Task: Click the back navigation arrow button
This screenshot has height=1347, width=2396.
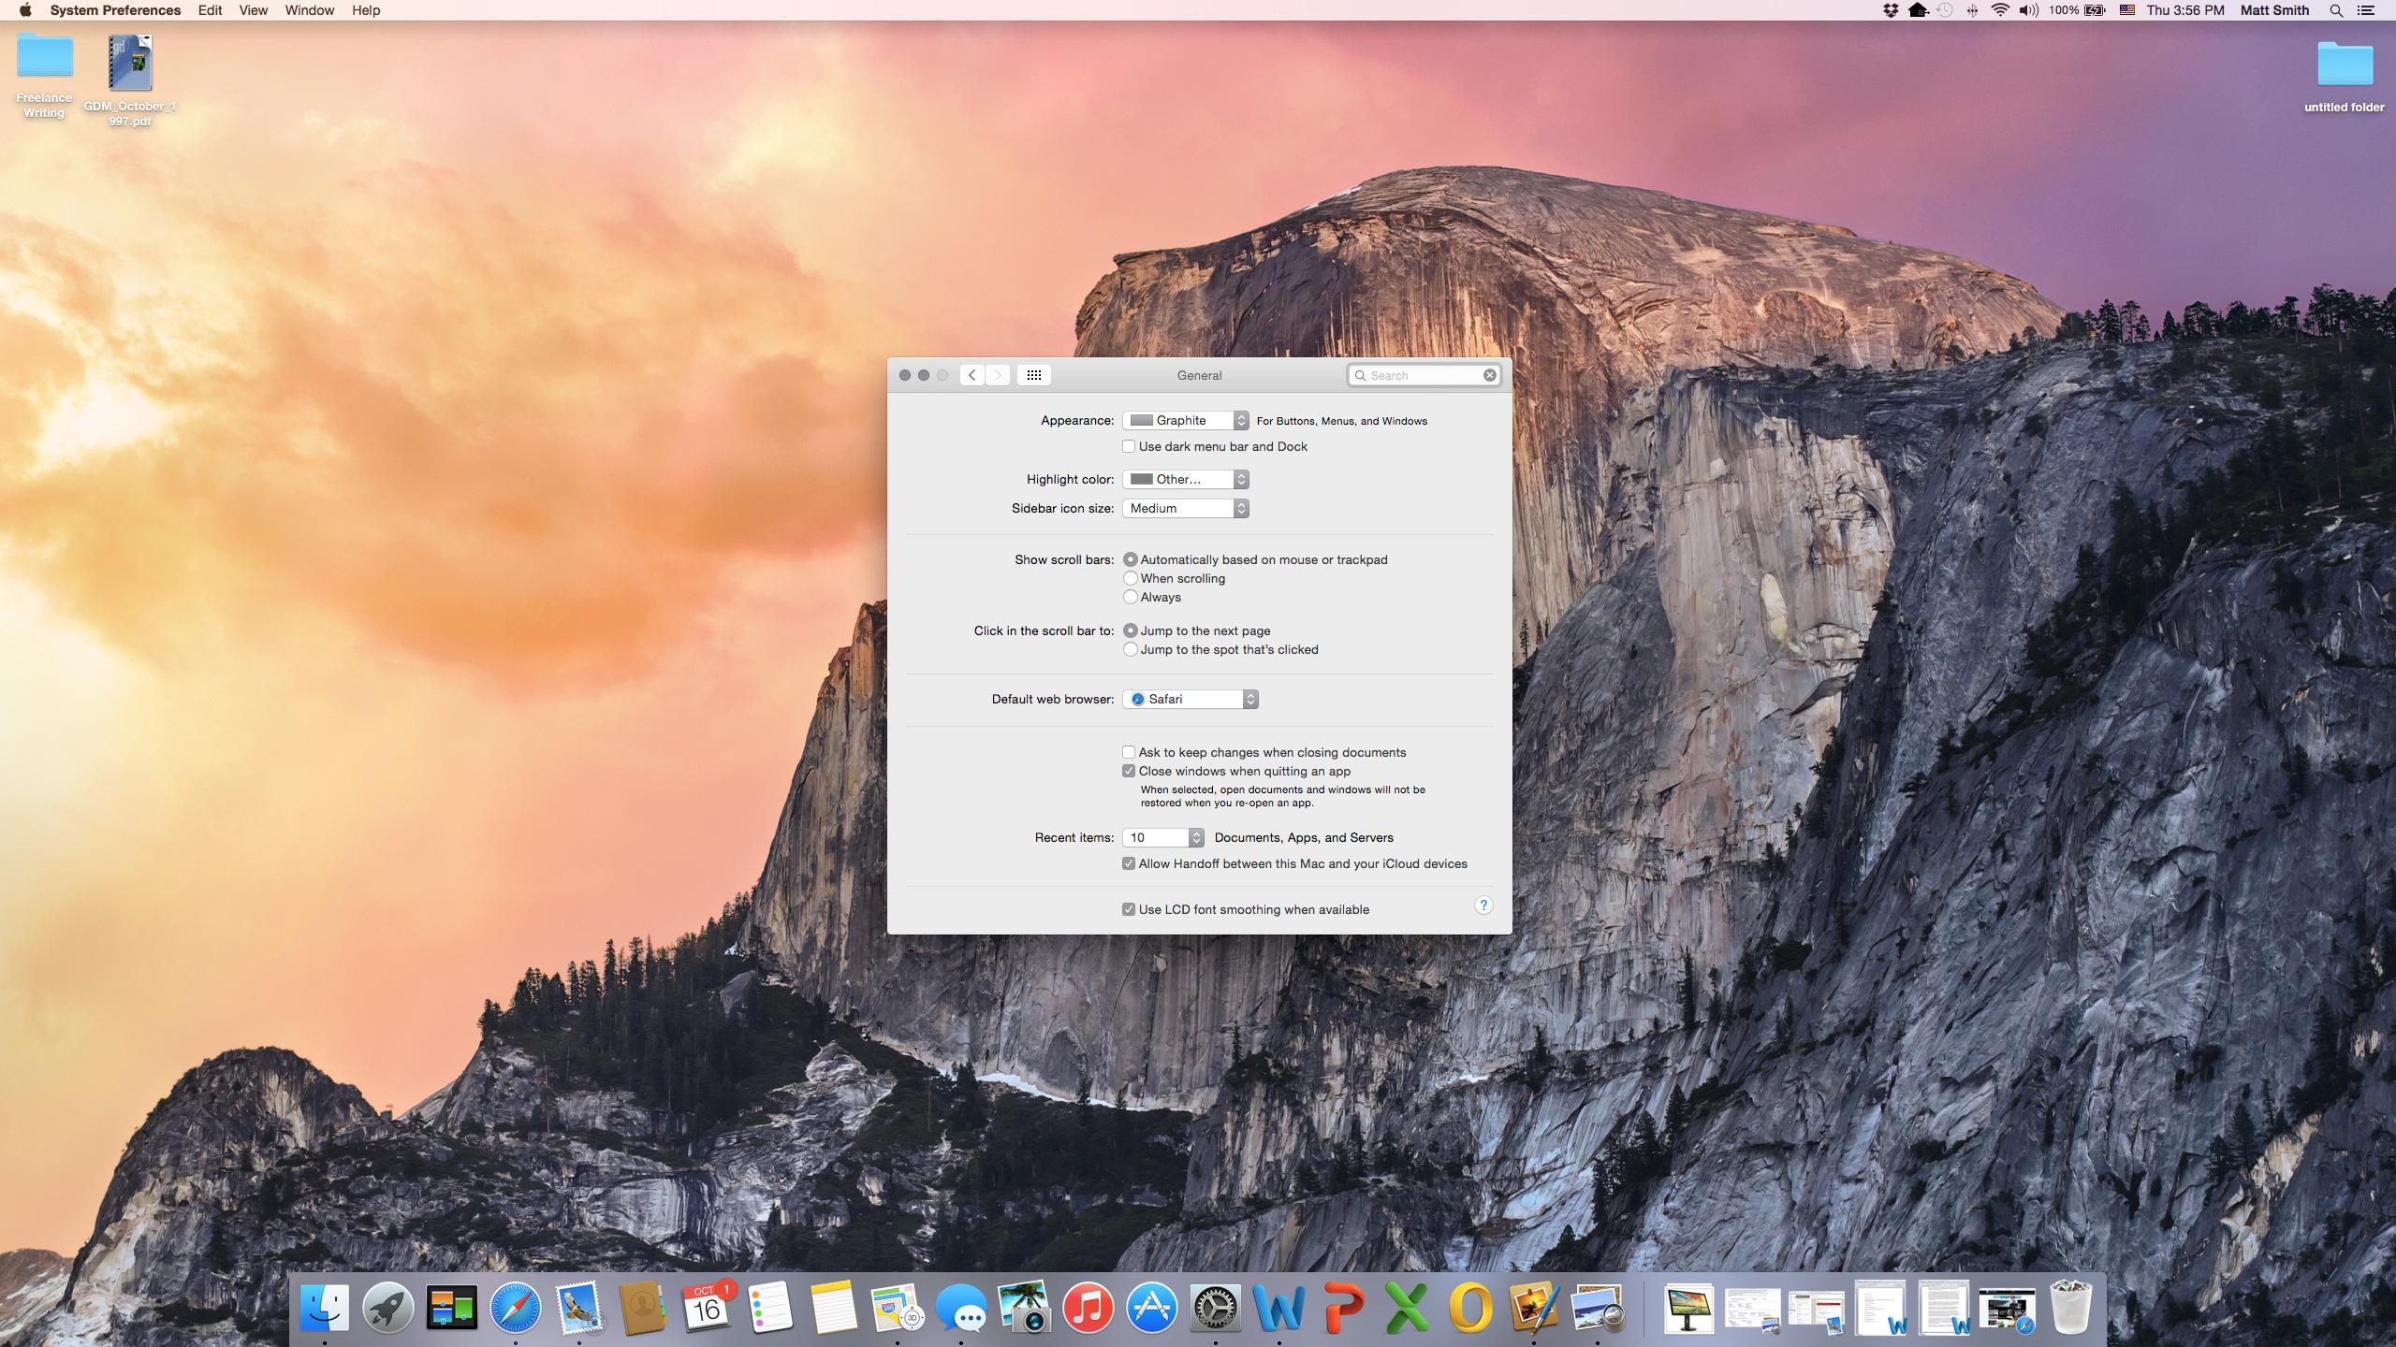Action: coord(971,375)
